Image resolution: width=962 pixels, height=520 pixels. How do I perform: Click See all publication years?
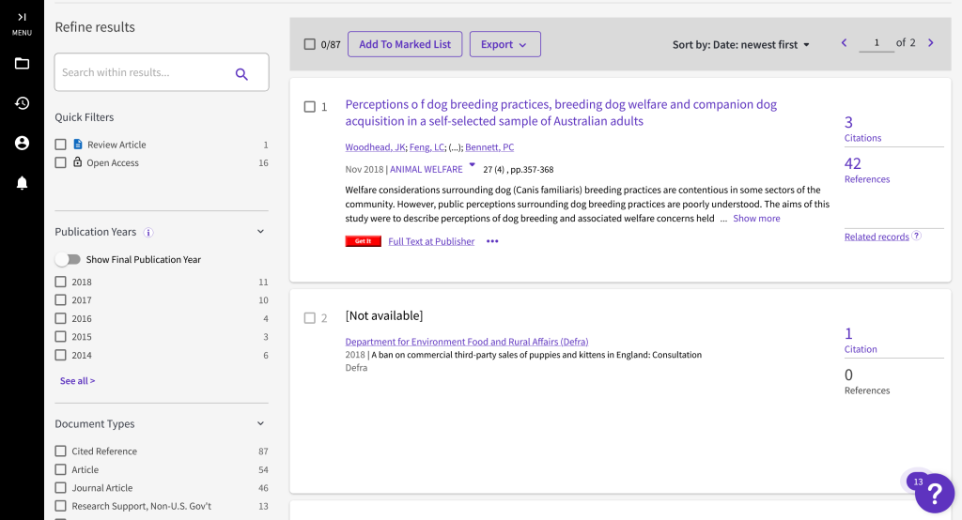(77, 381)
